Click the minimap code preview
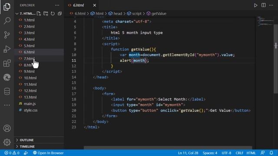Screen dimensions: 278x156 pyautogui.click(x=265, y=21)
